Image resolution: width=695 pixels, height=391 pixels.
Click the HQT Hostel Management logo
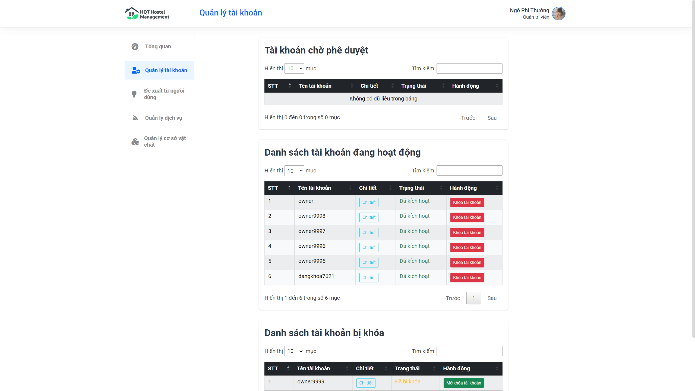[147, 14]
